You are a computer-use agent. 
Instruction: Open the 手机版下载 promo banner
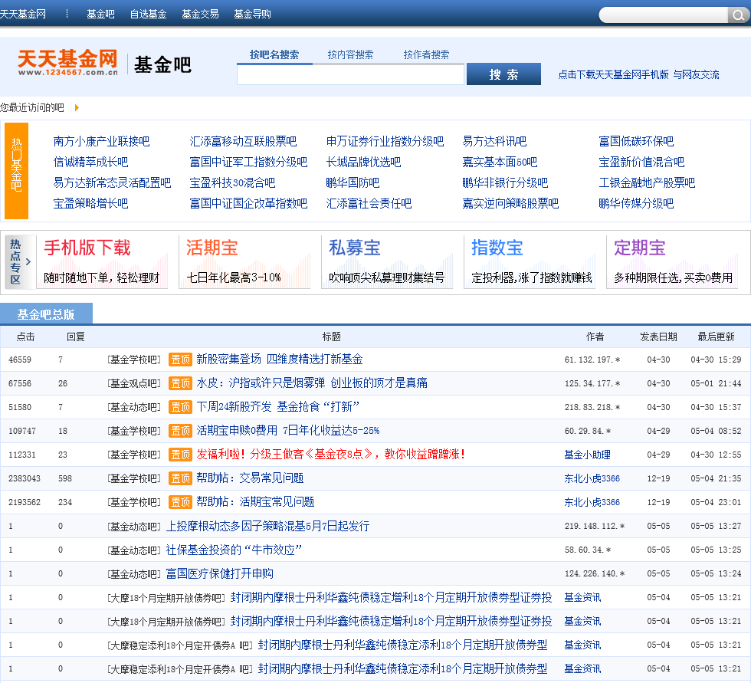point(101,261)
